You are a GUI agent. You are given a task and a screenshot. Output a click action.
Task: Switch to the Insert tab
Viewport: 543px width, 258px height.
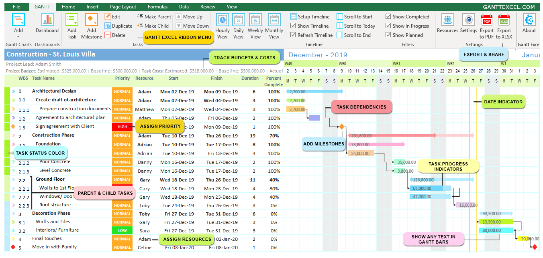(92, 7)
